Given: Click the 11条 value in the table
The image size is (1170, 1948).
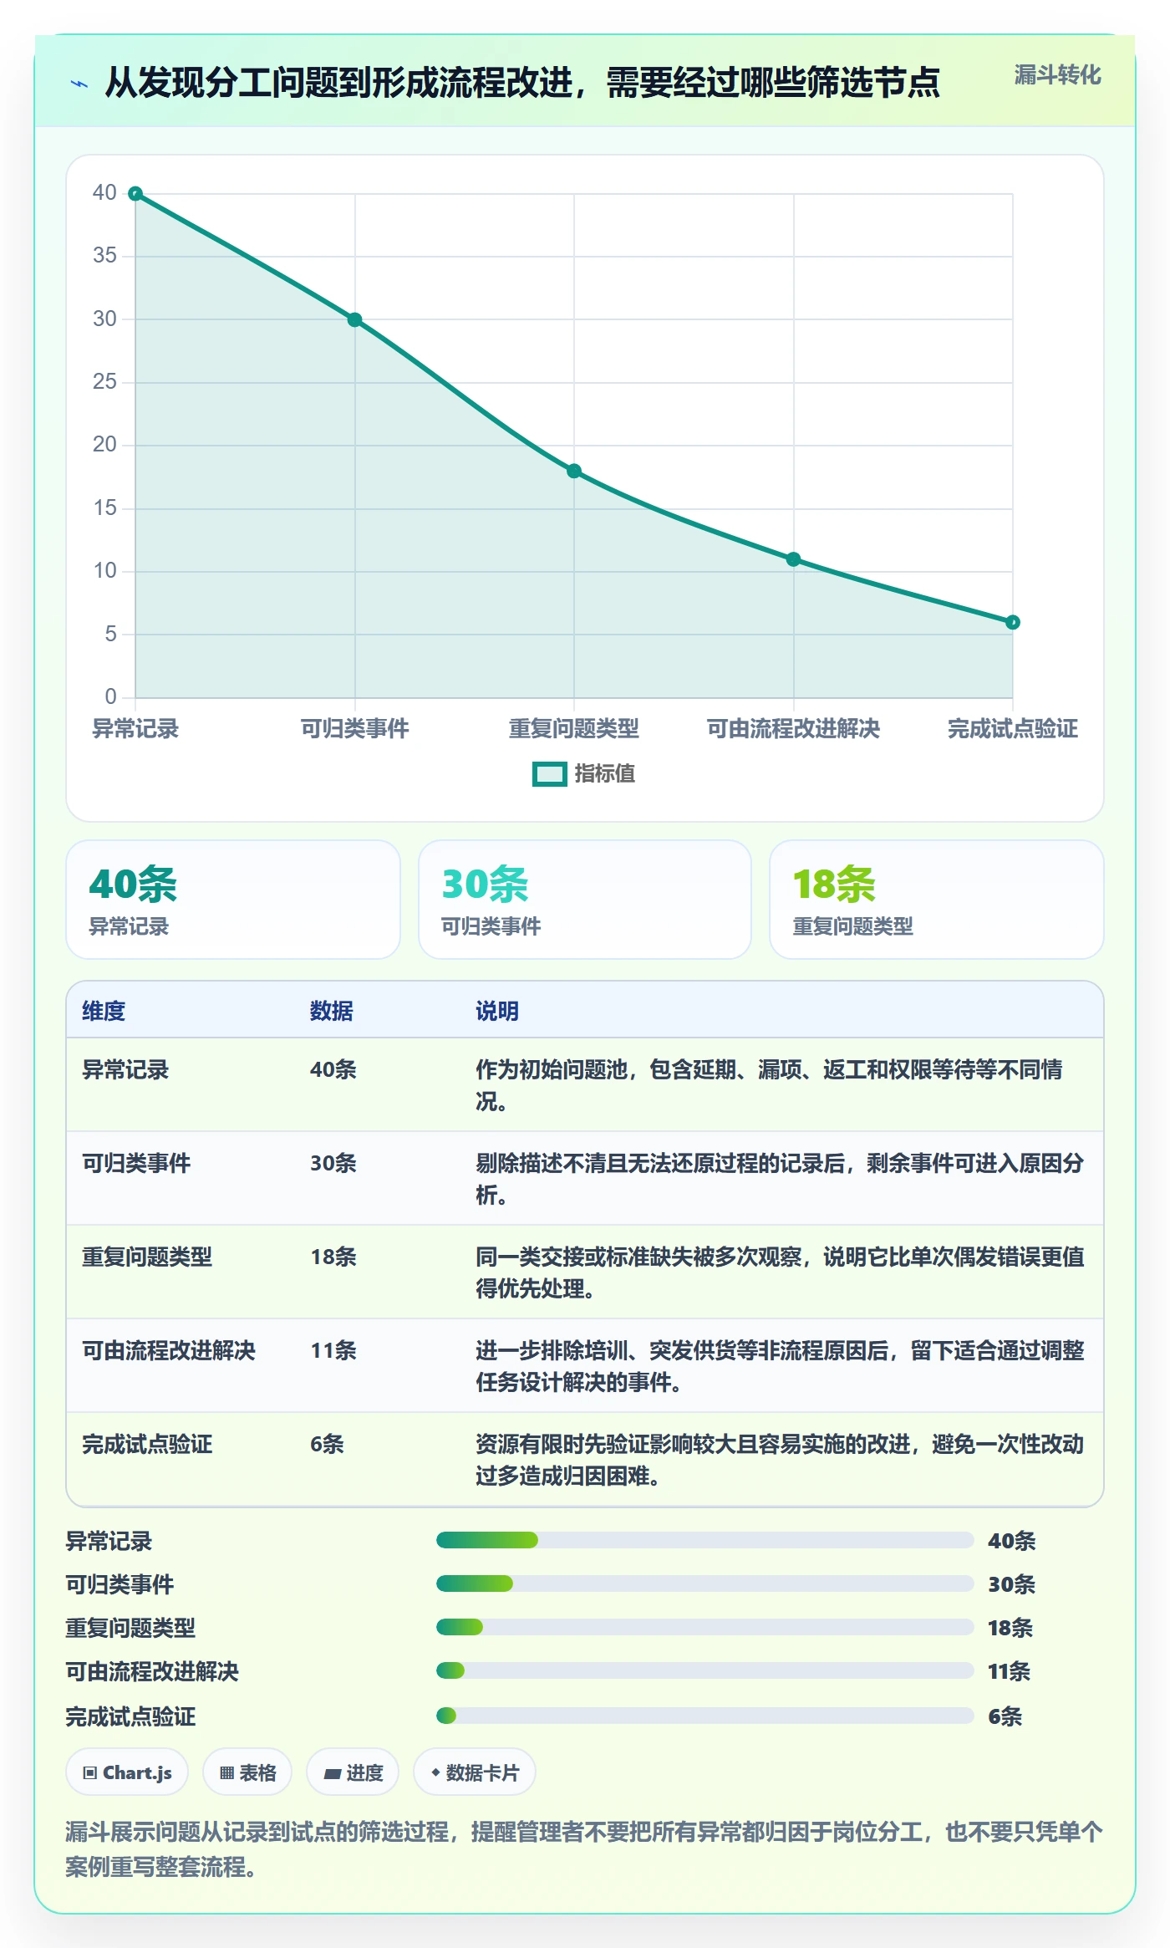Looking at the screenshot, I should (333, 1350).
